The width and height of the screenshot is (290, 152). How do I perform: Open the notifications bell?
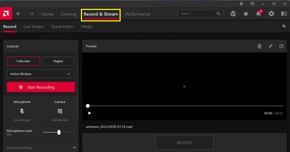coord(258,14)
